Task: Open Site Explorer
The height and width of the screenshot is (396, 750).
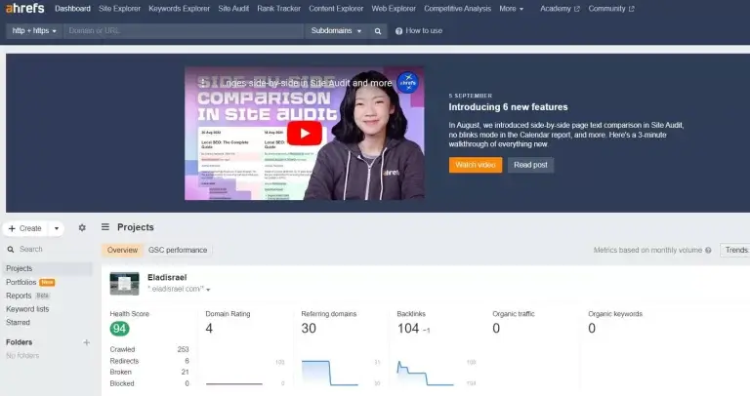Action: 119,9
